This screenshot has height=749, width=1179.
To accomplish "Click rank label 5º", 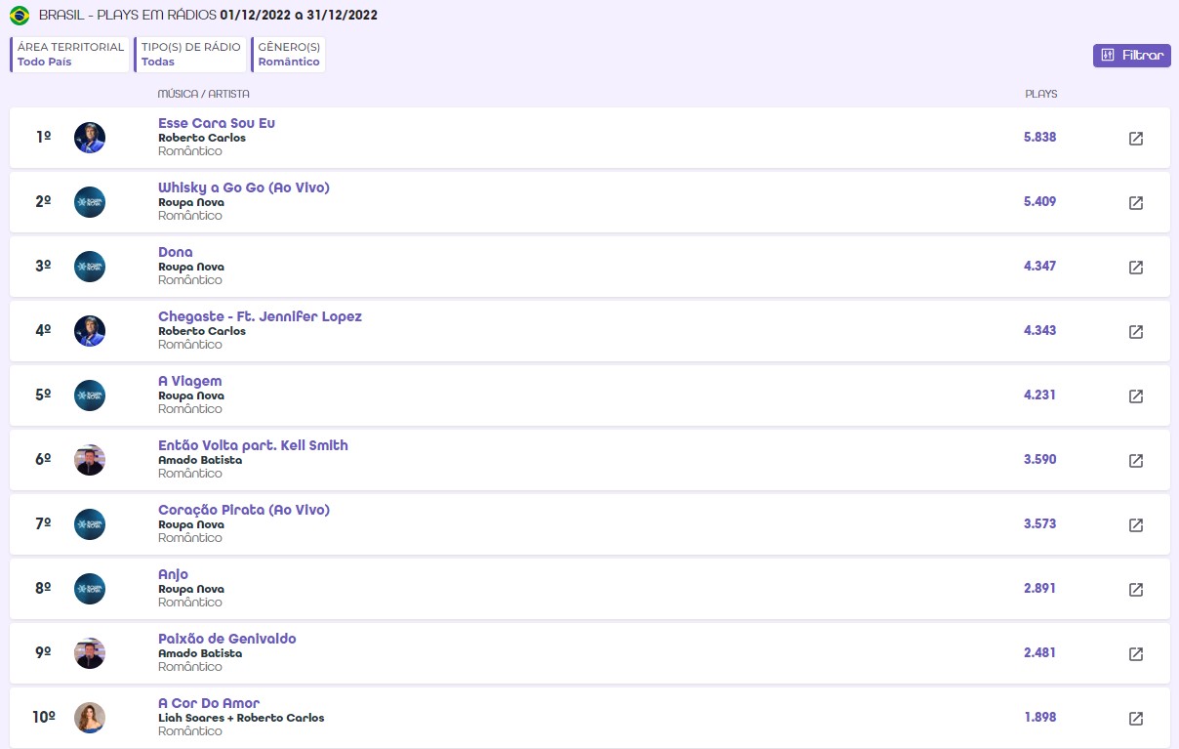I will (43, 395).
